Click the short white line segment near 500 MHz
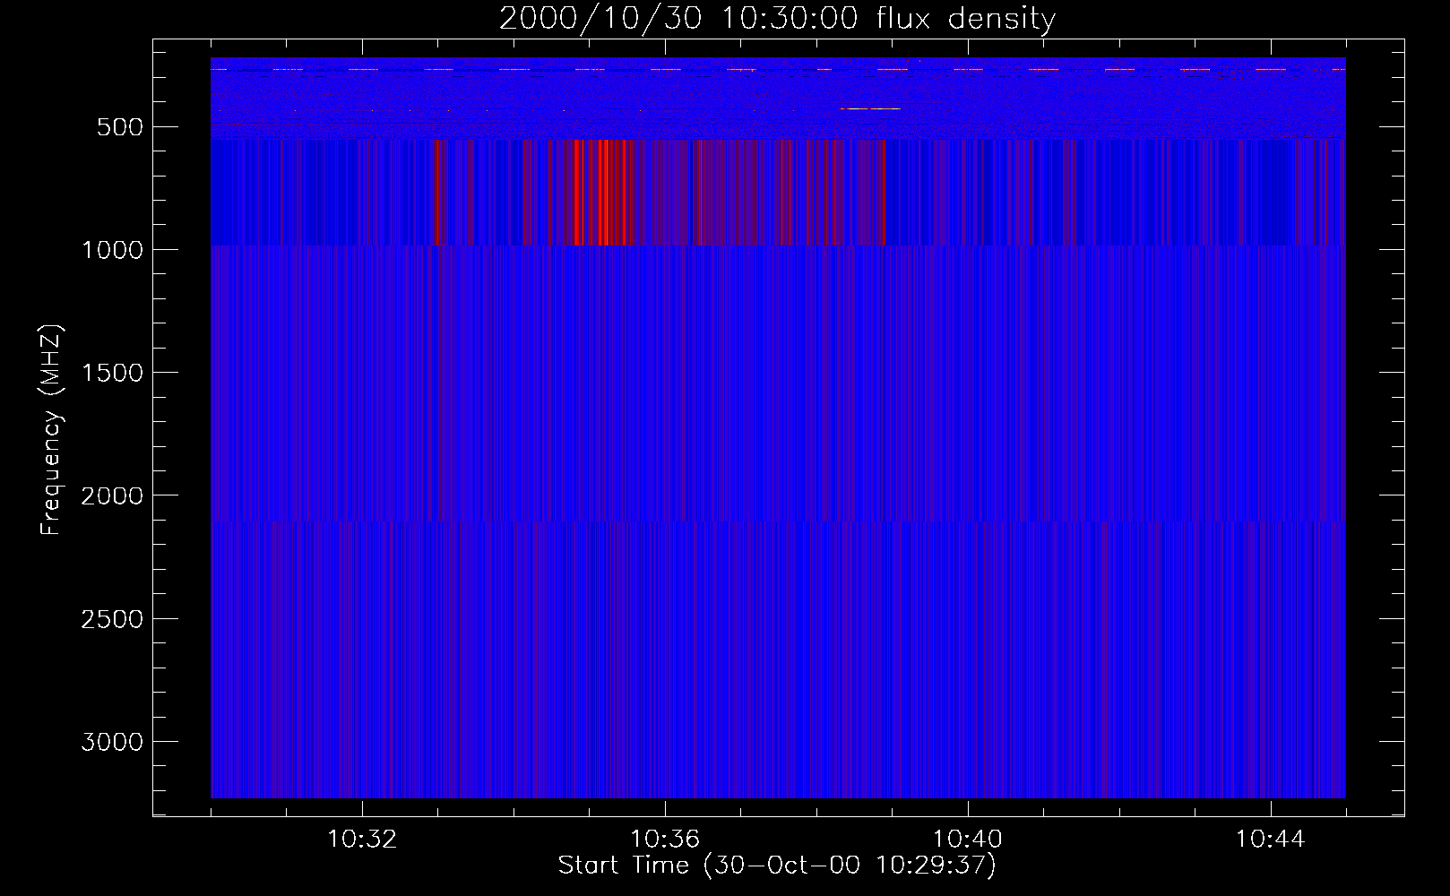This screenshot has height=896, width=1450. point(870,108)
